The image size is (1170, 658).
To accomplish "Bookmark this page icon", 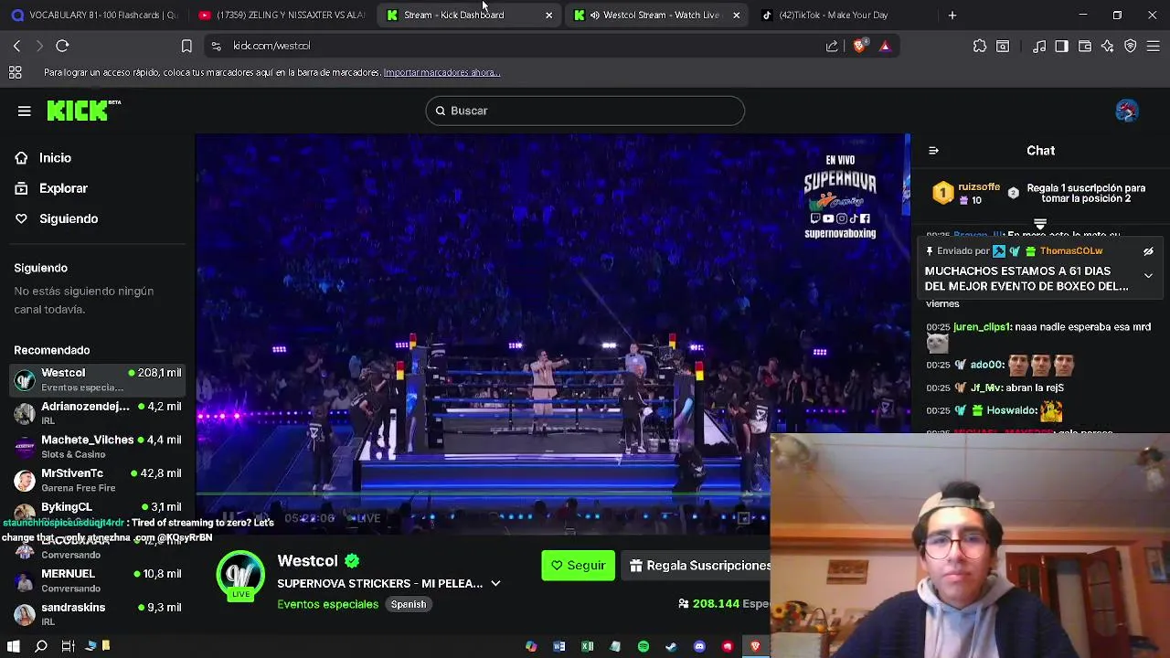I will (186, 46).
